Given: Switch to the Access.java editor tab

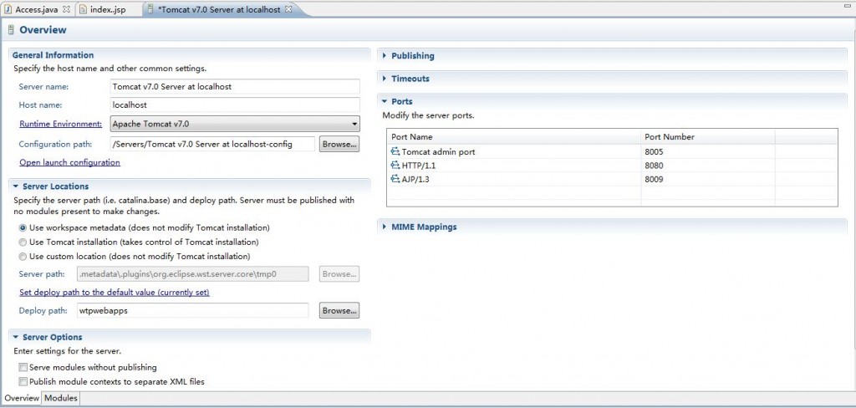Looking at the screenshot, I should click(37, 10).
